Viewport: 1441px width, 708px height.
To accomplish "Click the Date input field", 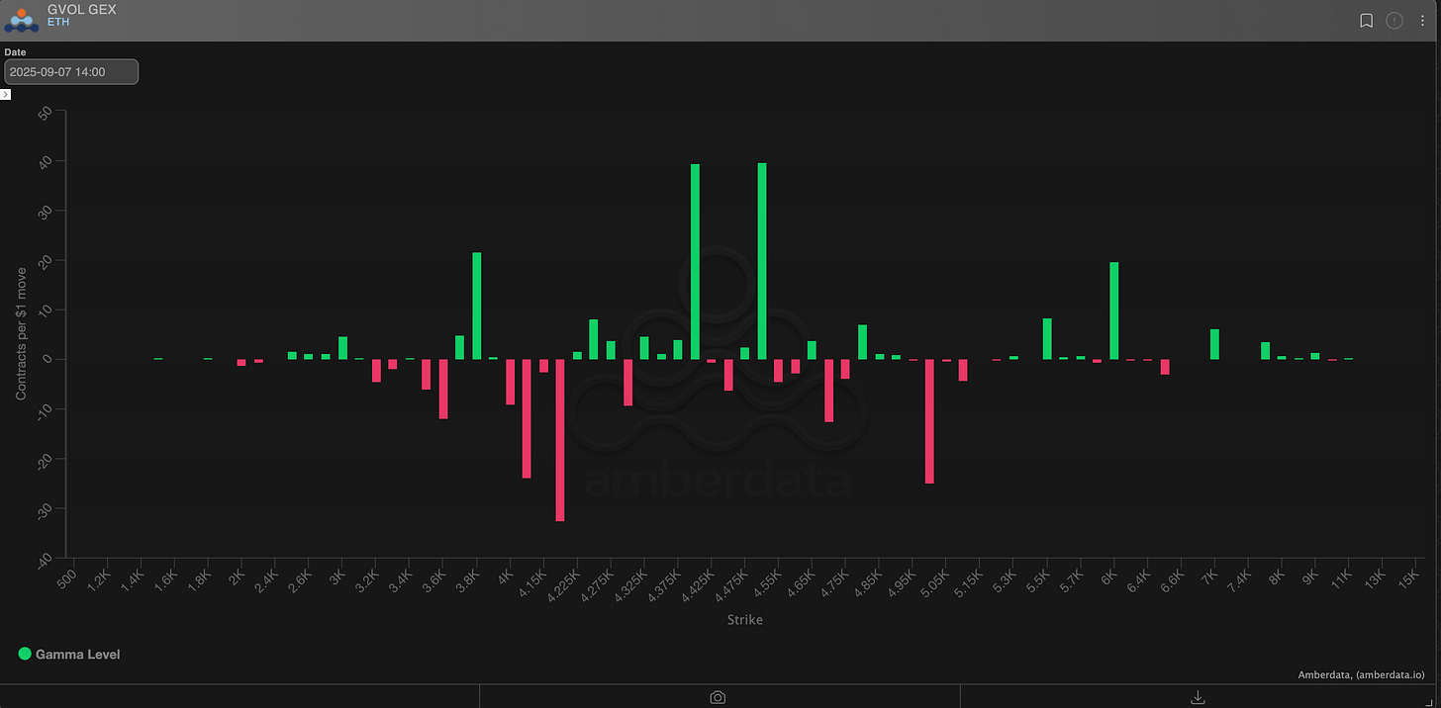I will coord(71,72).
